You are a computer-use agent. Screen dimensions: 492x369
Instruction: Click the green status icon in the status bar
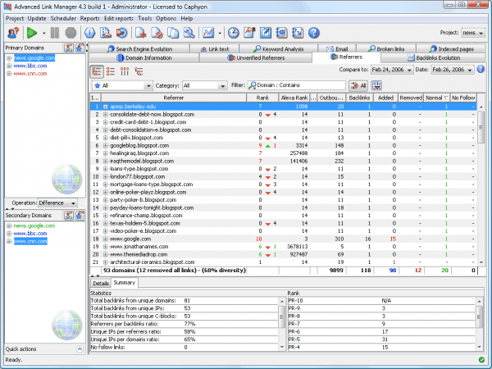pyautogui.click(x=481, y=359)
